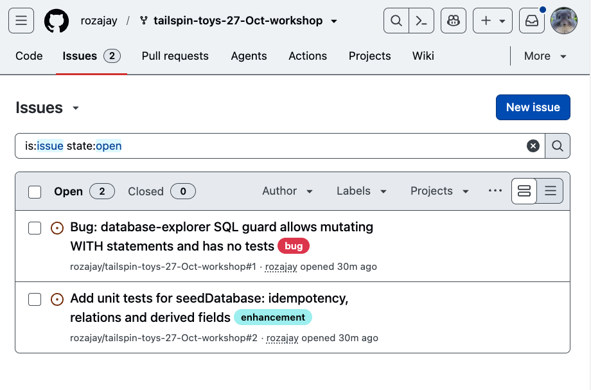
Task: Open the Wiki tab
Action: 423,56
